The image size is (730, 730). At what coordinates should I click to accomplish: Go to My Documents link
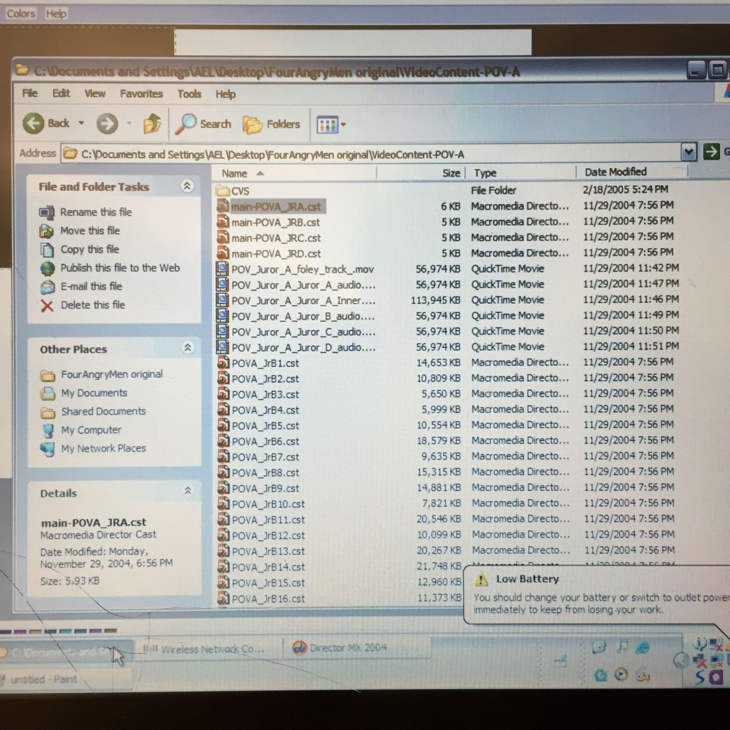[x=94, y=393]
